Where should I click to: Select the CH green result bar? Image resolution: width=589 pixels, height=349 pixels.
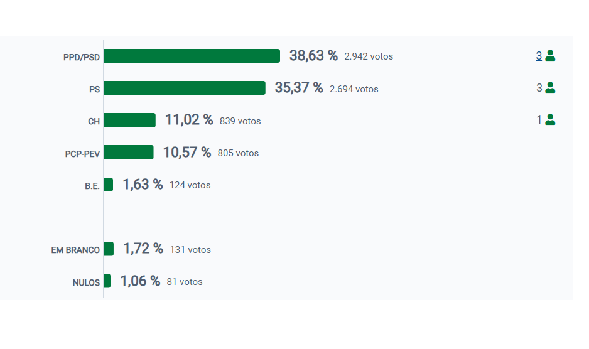click(x=129, y=120)
